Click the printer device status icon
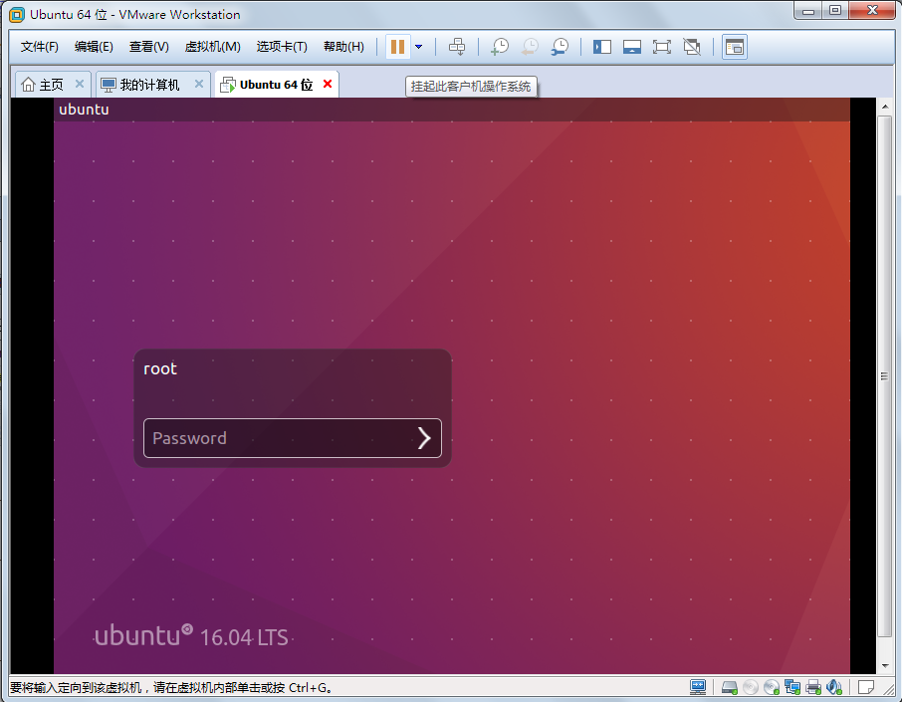 click(x=813, y=687)
